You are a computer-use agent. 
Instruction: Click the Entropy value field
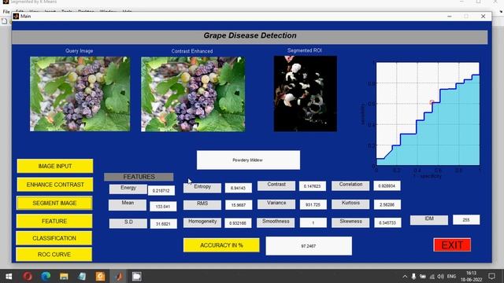[239, 188]
